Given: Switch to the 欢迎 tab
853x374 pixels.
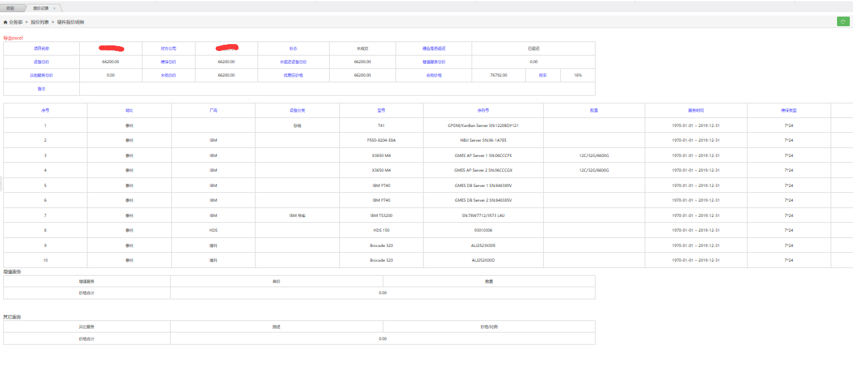Looking at the screenshot, I should pyautogui.click(x=11, y=8).
